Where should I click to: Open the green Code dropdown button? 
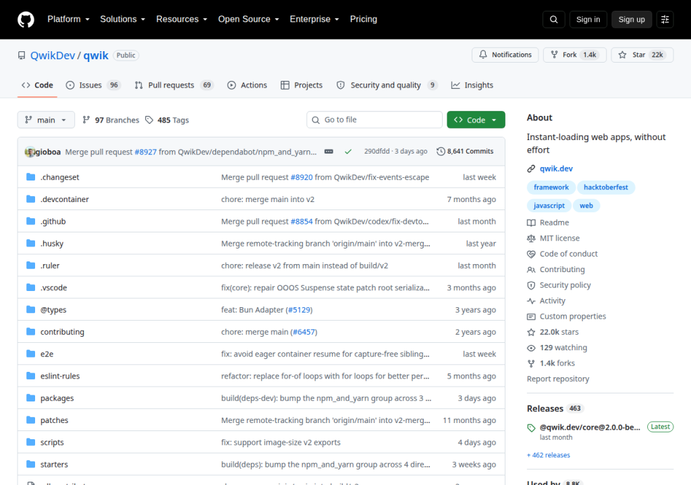point(476,120)
